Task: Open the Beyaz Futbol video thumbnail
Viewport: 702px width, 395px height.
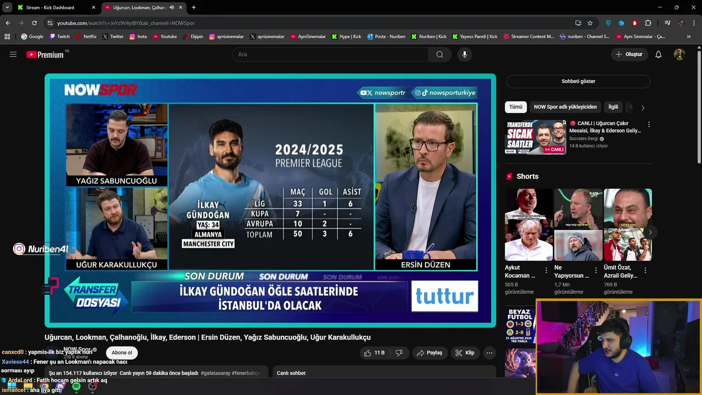Action: click(x=520, y=325)
